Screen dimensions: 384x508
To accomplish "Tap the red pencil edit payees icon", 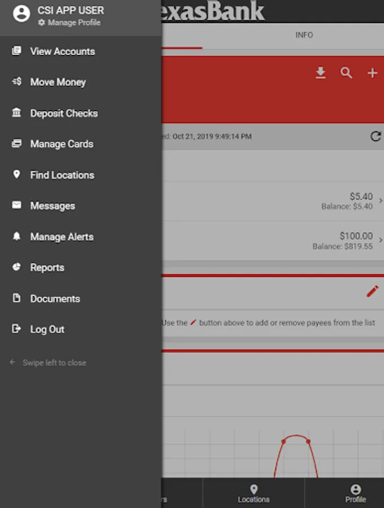I will click(372, 291).
